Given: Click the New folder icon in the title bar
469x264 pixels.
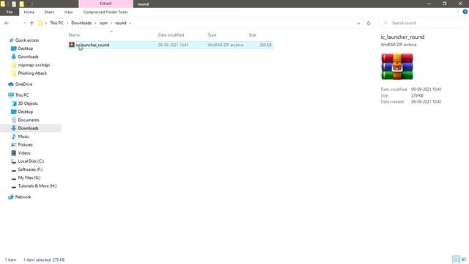Looking at the screenshot, I should (x=21, y=4).
